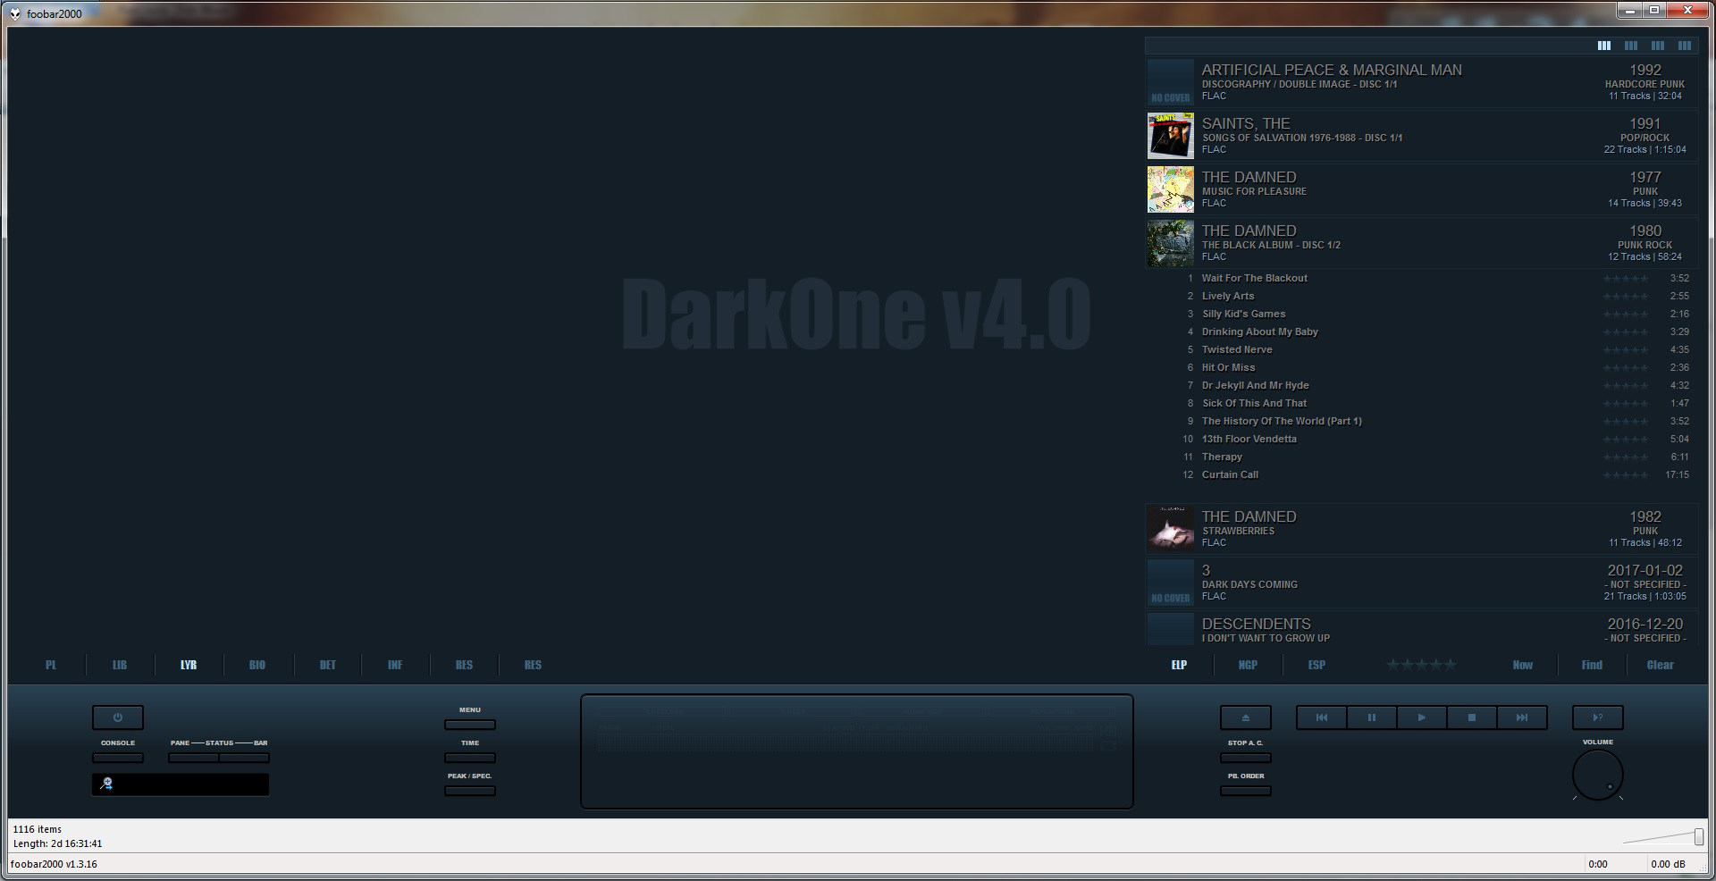Start playback with the play icon

click(1421, 717)
